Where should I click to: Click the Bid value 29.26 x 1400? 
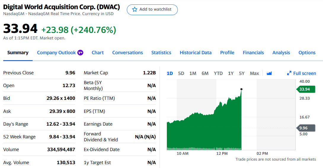(x=61, y=98)
